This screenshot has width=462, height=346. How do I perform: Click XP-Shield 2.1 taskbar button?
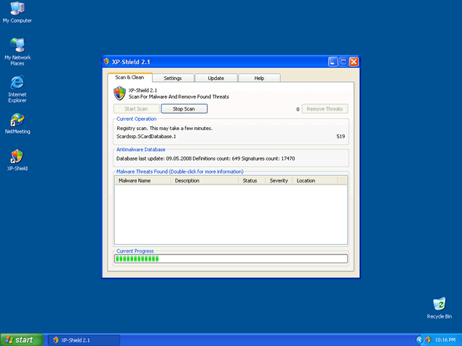point(84,339)
